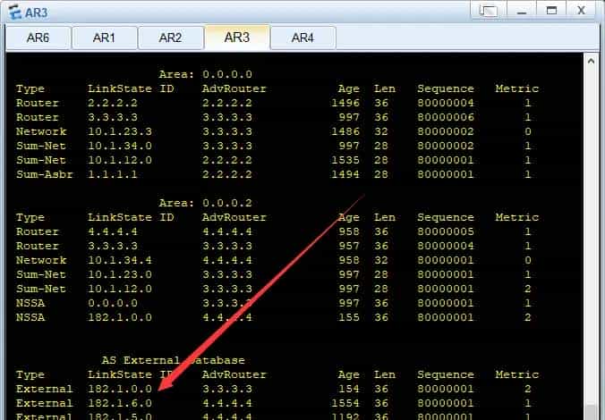Open the AR2 tab
This screenshot has width=605, height=420.
tap(171, 38)
